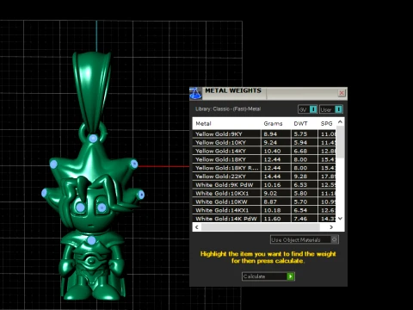The width and height of the screenshot is (413, 310).
Task: Sort by the DWT column header
Action: click(x=300, y=124)
